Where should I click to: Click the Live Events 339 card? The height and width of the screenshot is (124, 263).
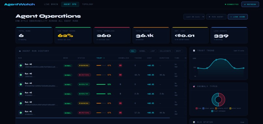pyautogui.click(x=229, y=35)
